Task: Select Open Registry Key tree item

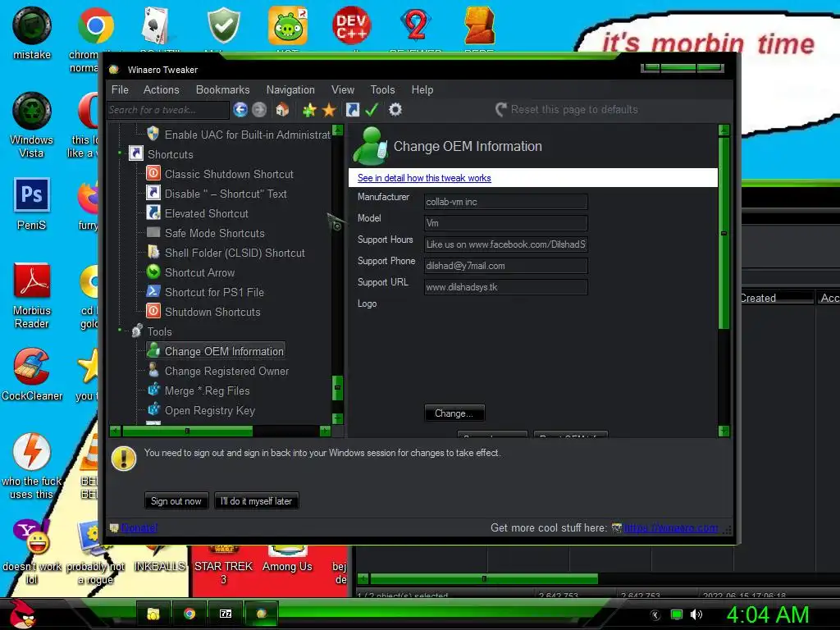Action: pos(210,410)
